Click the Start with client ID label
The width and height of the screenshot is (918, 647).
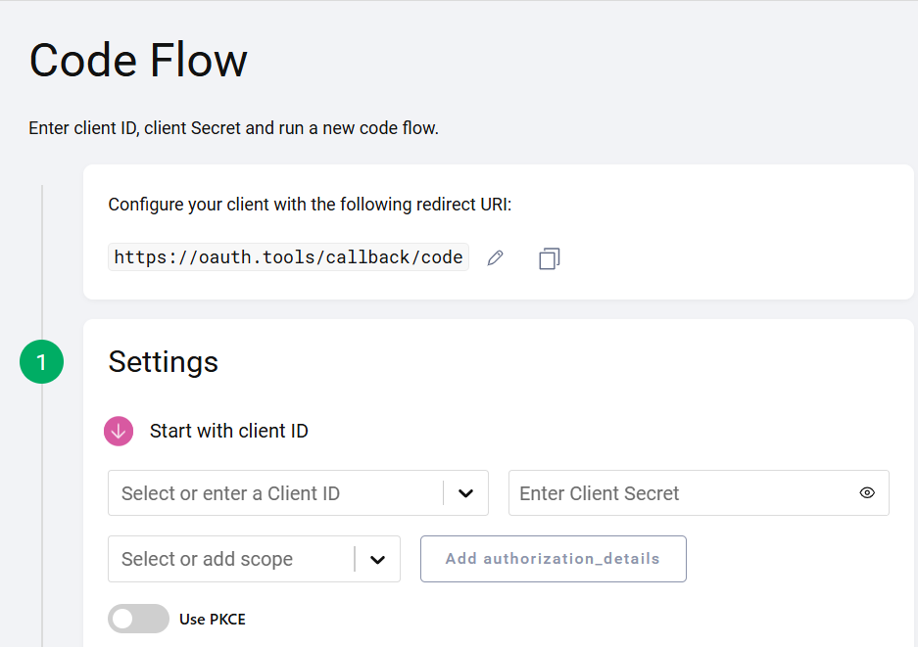pos(229,431)
